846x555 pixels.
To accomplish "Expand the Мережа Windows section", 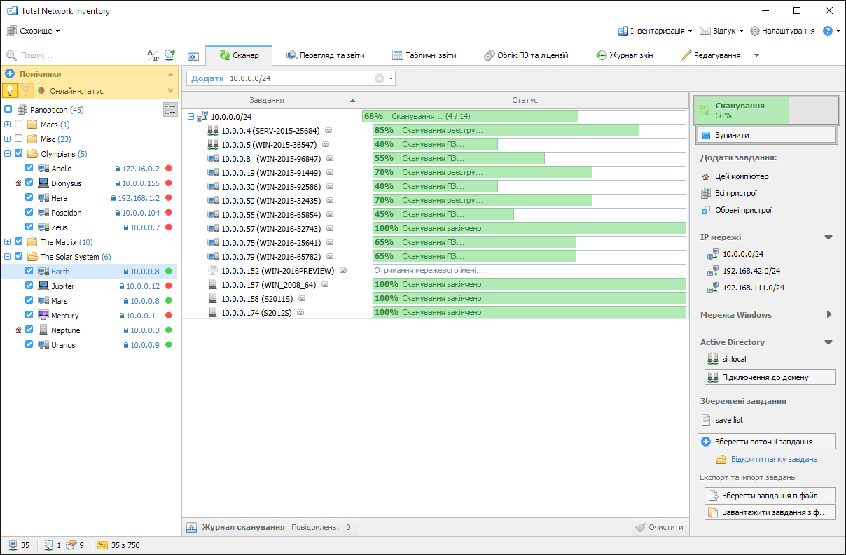I will coord(828,315).
